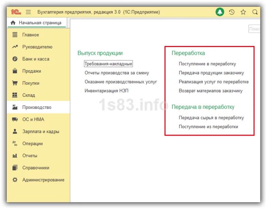Open favorites star icon
The height and width of the screenshot is (209, 267).
click(x=243, y=12)
